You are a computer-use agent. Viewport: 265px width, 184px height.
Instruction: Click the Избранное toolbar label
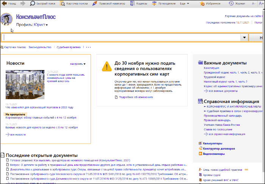coord(213,3)
